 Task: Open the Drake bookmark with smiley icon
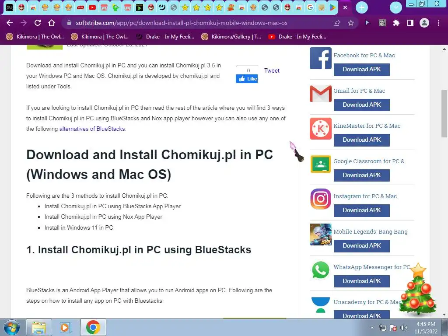coord(165,37)
